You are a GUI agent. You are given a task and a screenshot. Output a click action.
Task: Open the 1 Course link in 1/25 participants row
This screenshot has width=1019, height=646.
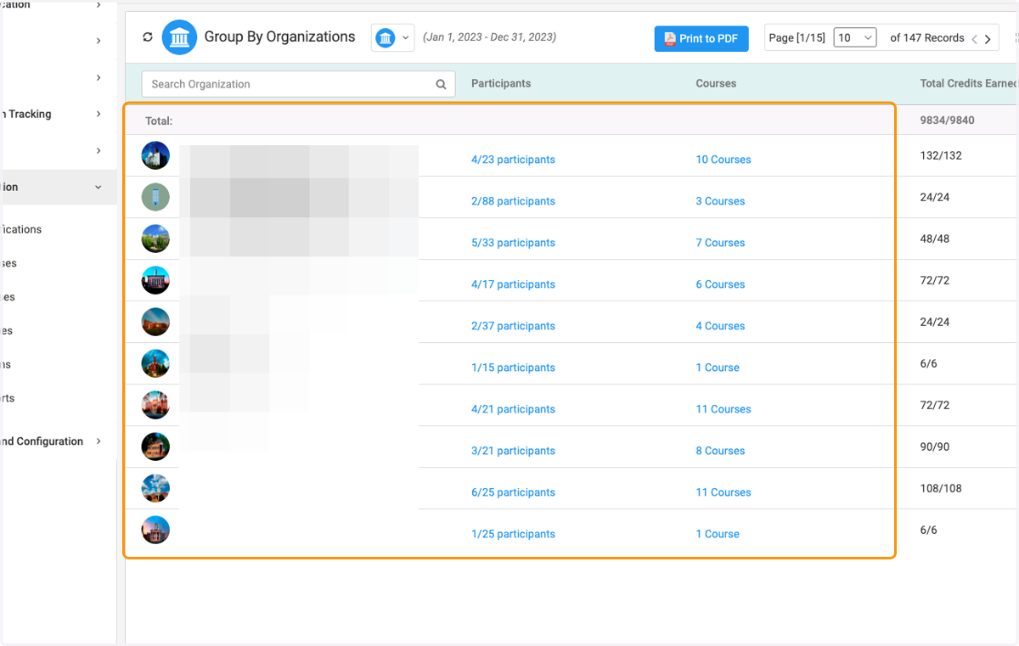coord(718,534)
